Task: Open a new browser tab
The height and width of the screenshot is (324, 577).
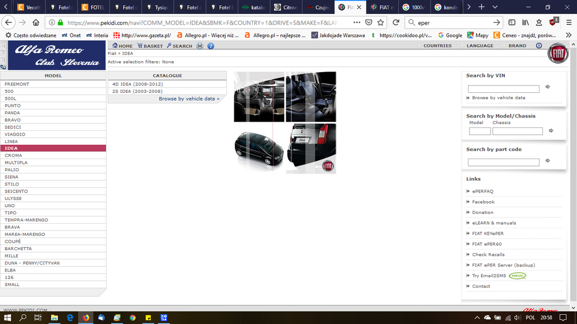Action: [481, 7]
